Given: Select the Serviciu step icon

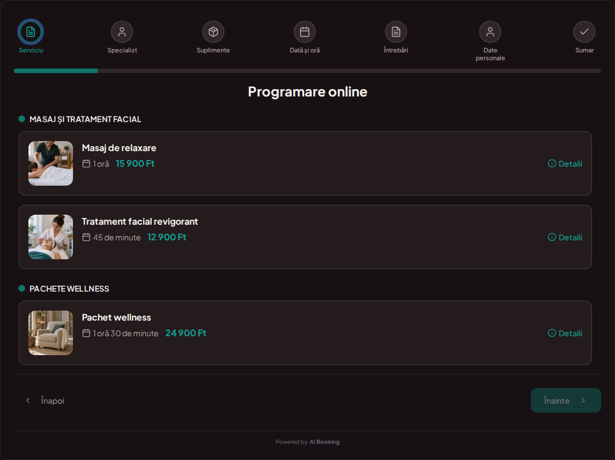Looking at the screenshot, I should click(31, 32).
